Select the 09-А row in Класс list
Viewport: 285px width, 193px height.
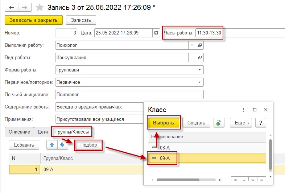click(x=207, y=158)
